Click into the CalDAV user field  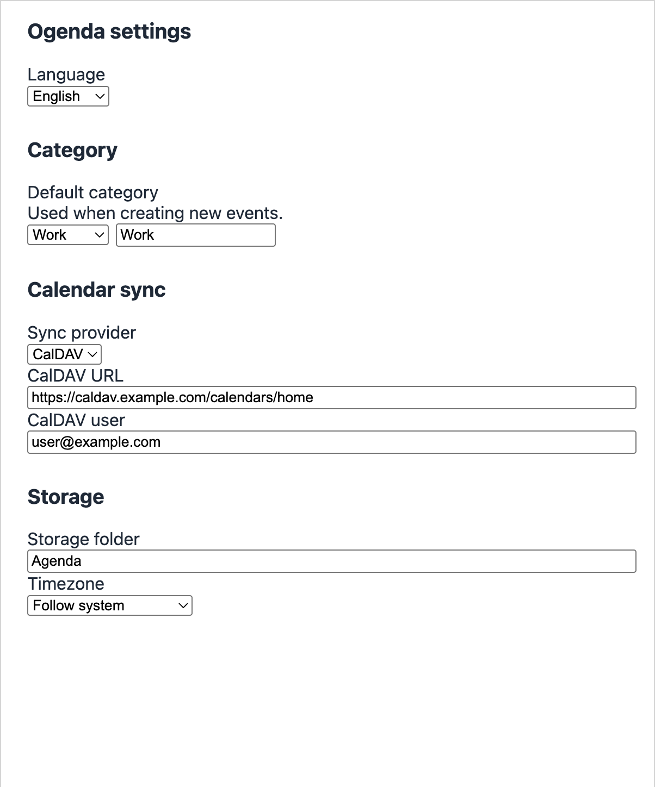(x=332, y=442)
